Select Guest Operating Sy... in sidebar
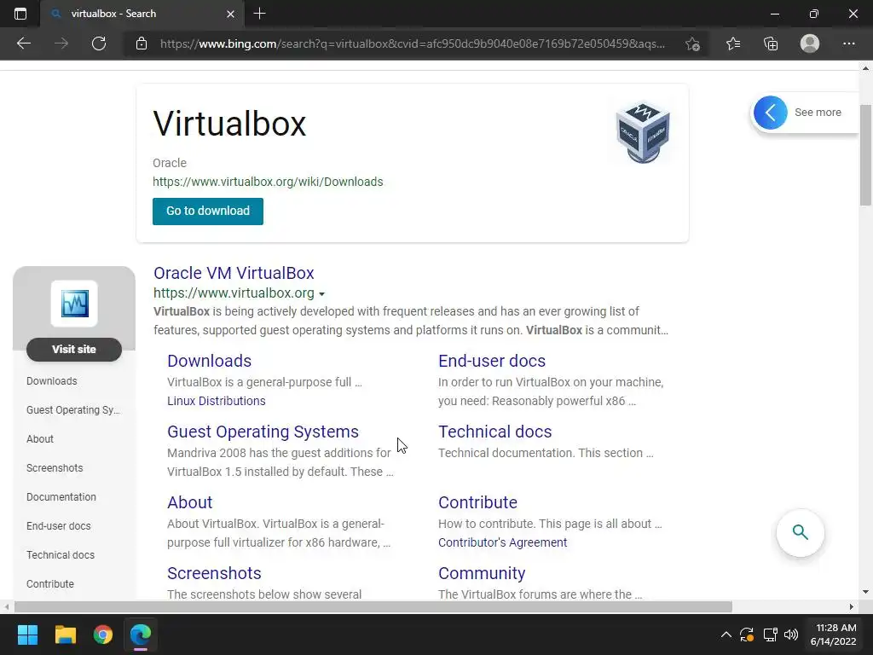The width and height of the screenshot is (873, 655). tap(73, 410)
